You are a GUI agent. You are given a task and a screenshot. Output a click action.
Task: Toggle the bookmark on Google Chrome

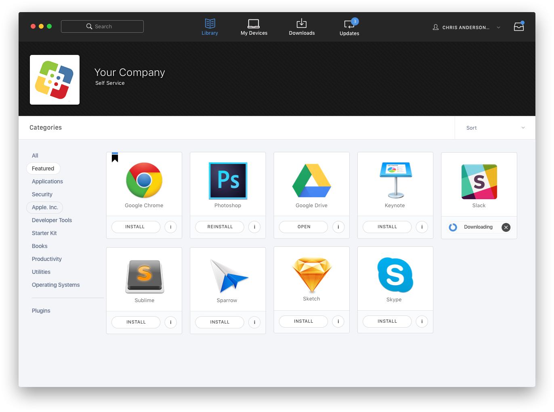click(x=115, y=157)
